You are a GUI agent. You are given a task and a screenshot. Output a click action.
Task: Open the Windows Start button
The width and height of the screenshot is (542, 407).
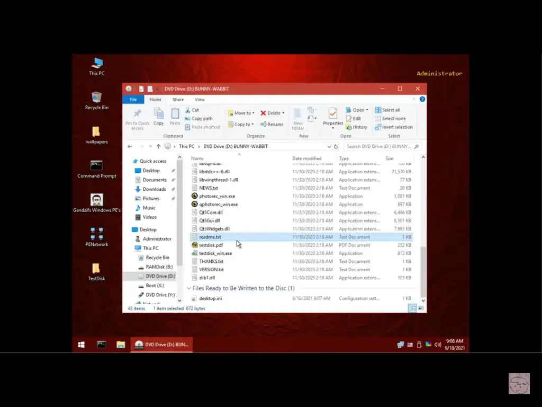coord(81,344)
